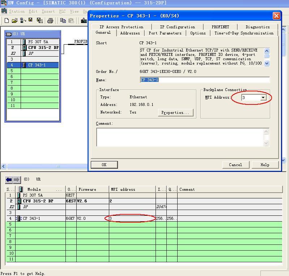The height and width of the screenshot is (276, 289).
Task: Select the General tab
Action: coord(103,33)
